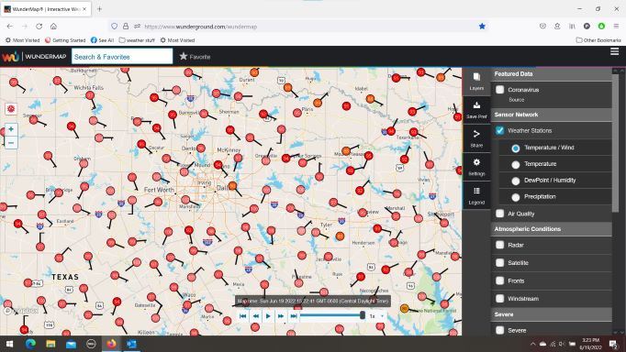Enable the Coronavirus checkbox
This screenshot has height=352, width=626.
point(500,90)
